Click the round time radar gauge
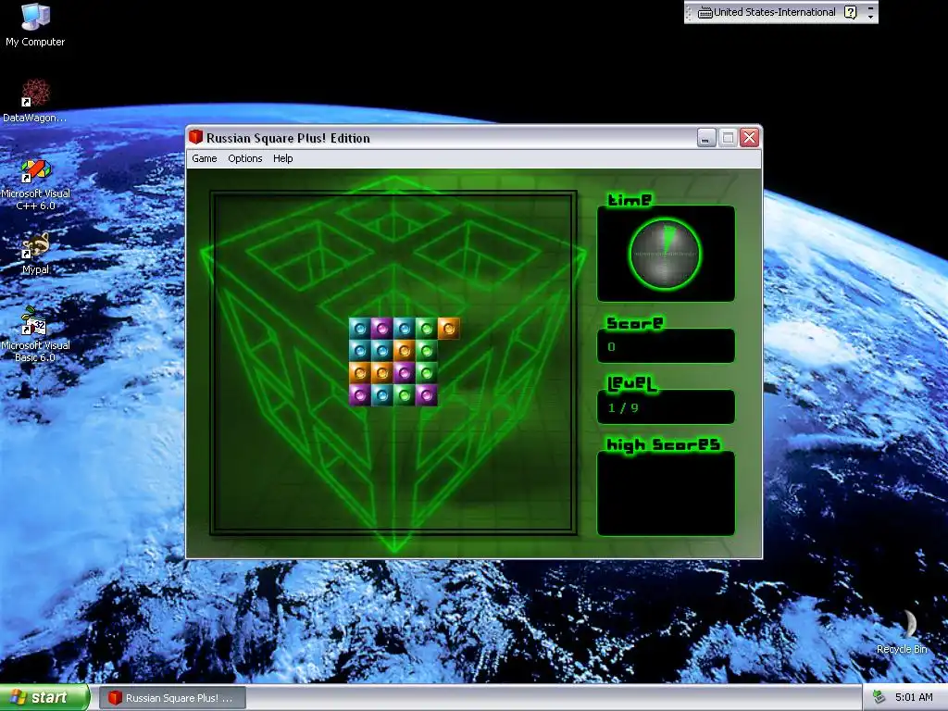 click(x=665, y=254)
